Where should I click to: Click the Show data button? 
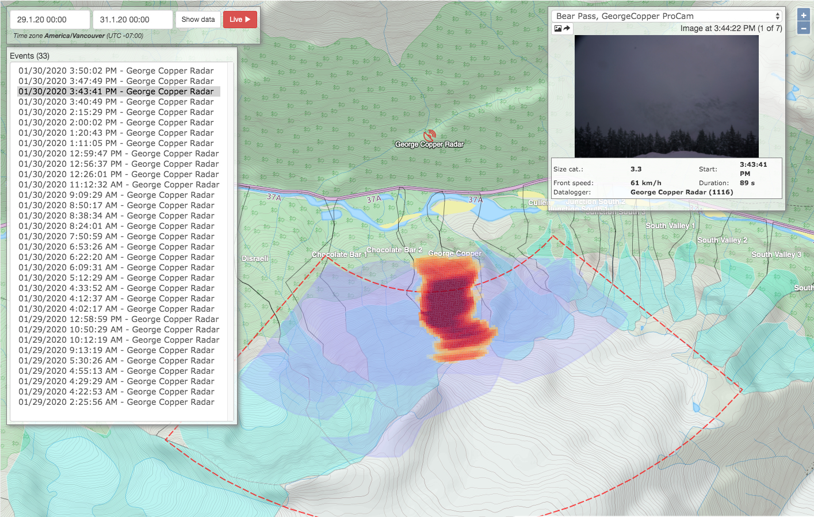pyautogui.click(x=198, y=20)
